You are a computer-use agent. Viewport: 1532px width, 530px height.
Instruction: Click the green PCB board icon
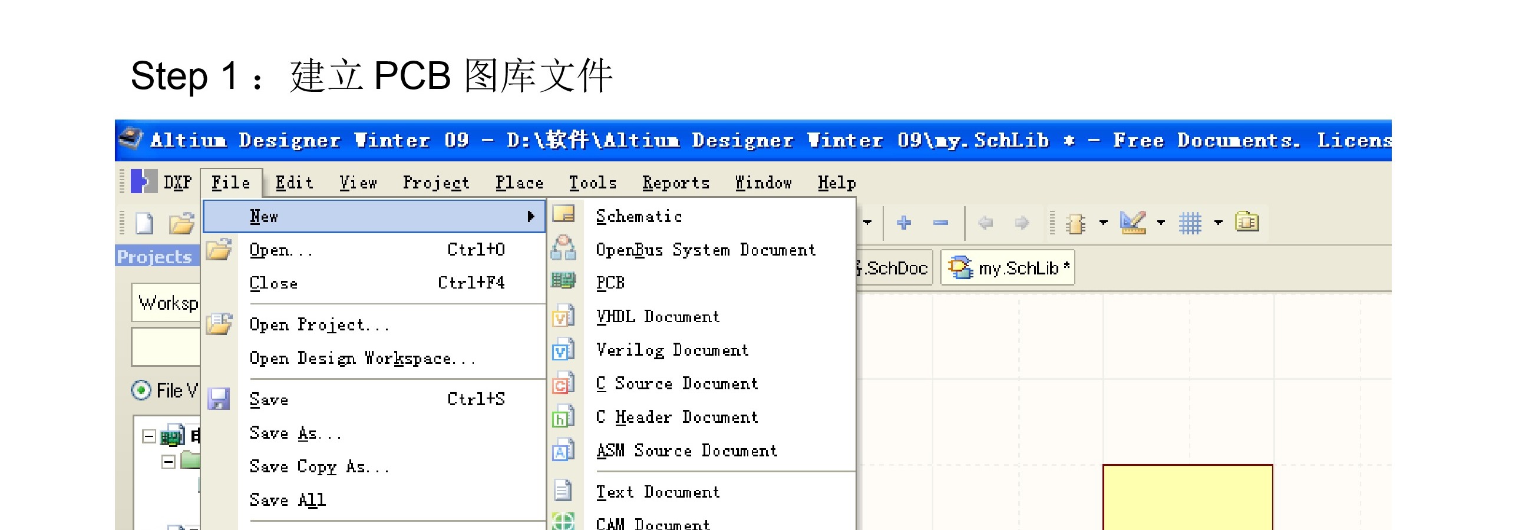point(563,280)
